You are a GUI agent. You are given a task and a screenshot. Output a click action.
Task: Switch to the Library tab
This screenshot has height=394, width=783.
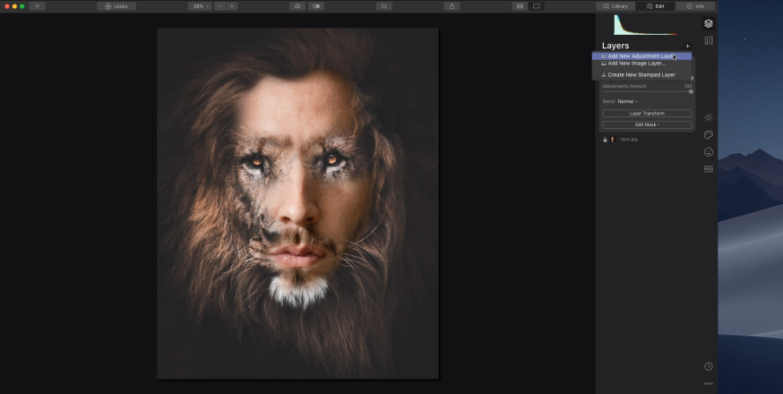(615, 6)
